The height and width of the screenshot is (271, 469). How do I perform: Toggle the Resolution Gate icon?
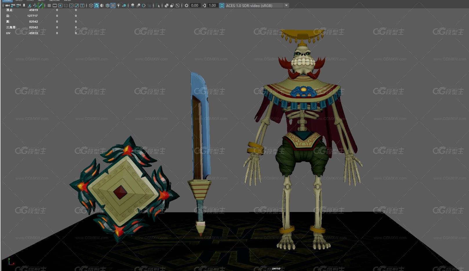(60, 5)
